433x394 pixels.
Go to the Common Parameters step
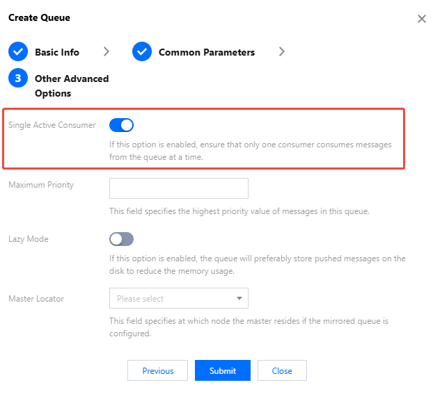coord(206,52)
